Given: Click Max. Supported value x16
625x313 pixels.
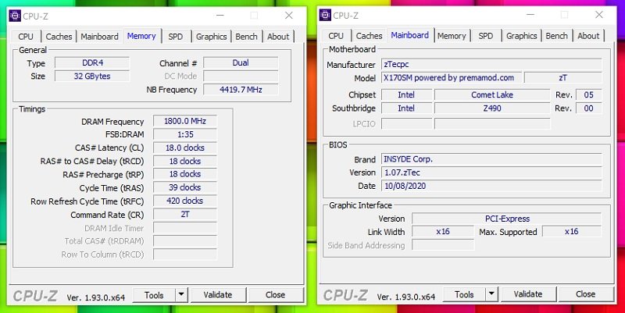Looking at the screenshot, I should click(572, 232).
